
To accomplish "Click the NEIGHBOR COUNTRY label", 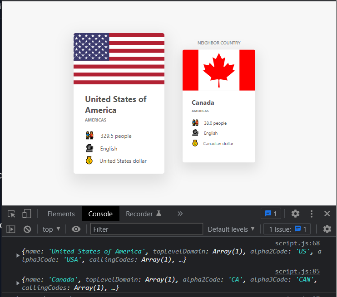I will point(219,43).
